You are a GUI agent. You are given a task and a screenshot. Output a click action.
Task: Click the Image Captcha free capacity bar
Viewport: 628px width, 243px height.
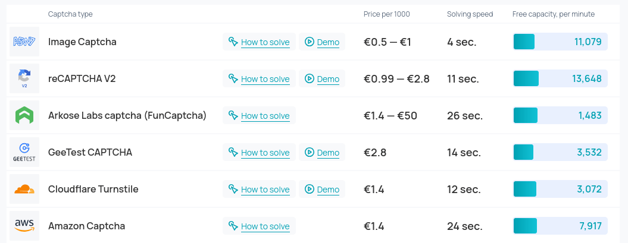[560, 42]
